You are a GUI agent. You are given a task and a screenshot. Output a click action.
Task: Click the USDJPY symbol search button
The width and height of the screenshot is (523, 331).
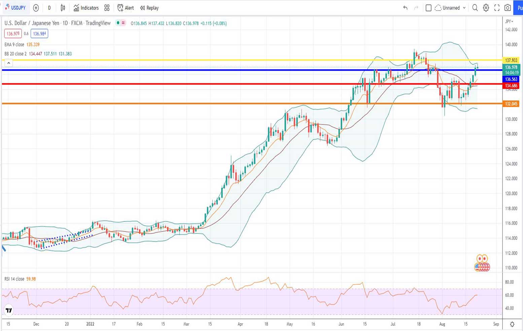click(x=15, y=8)
